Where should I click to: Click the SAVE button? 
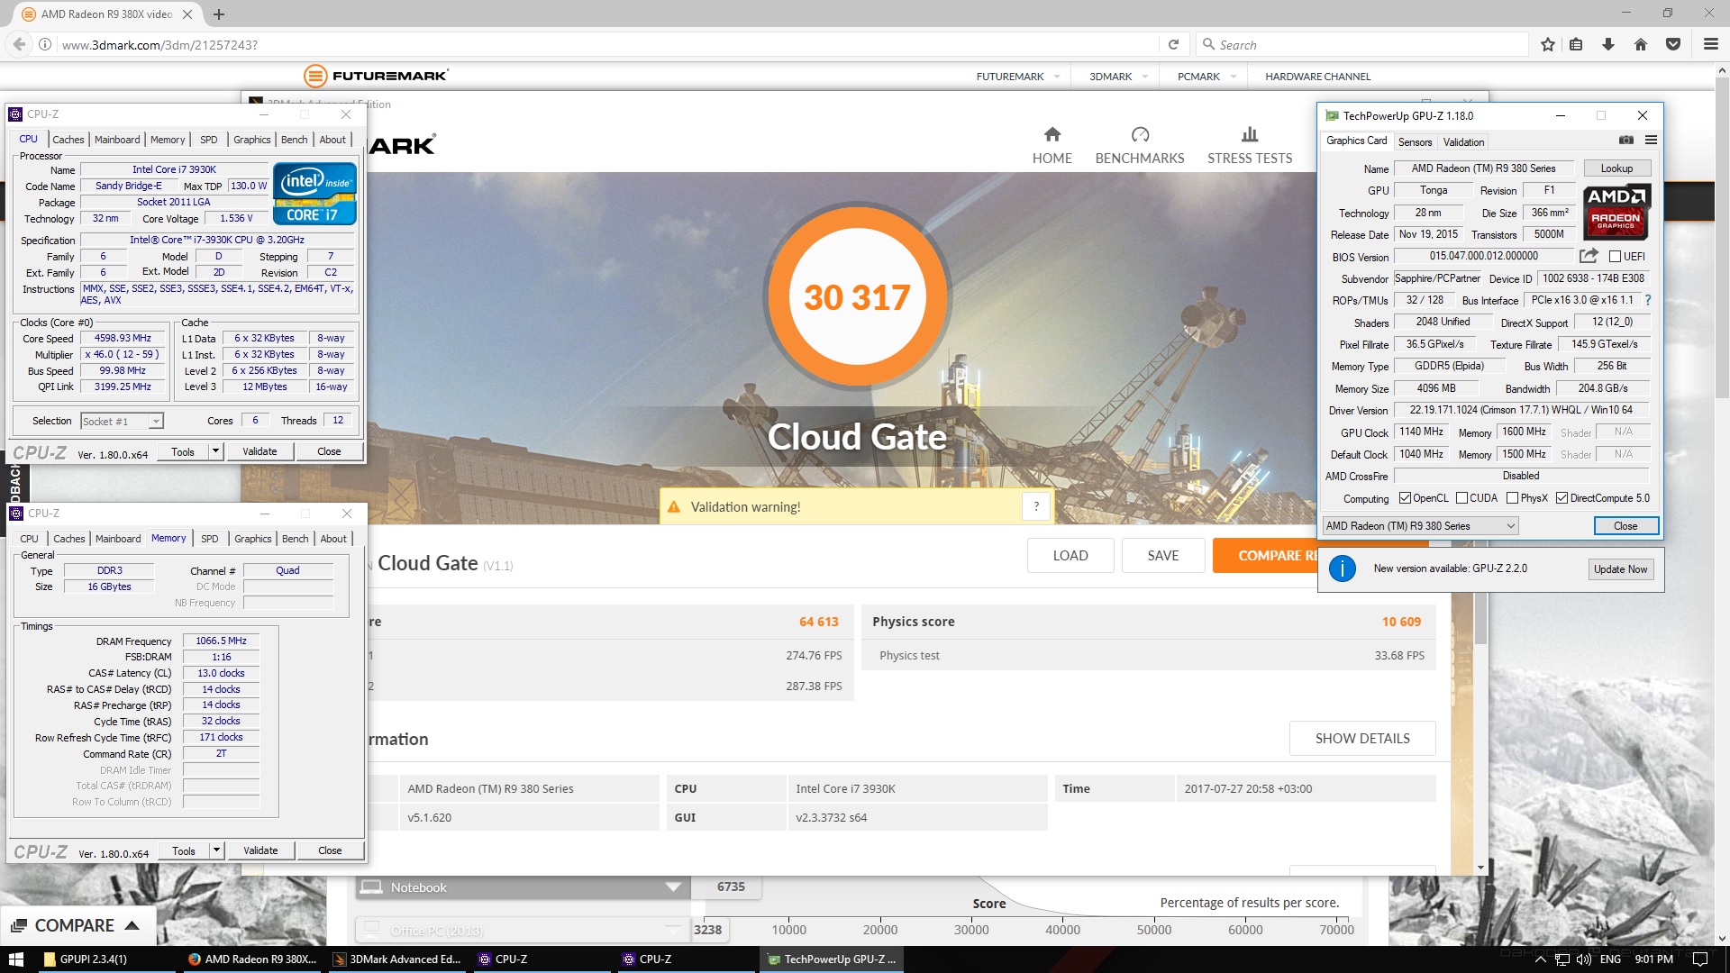1163,555
